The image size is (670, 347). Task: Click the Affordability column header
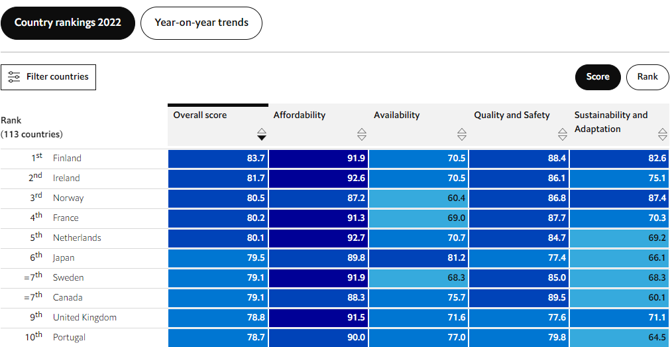pos(300,115)
